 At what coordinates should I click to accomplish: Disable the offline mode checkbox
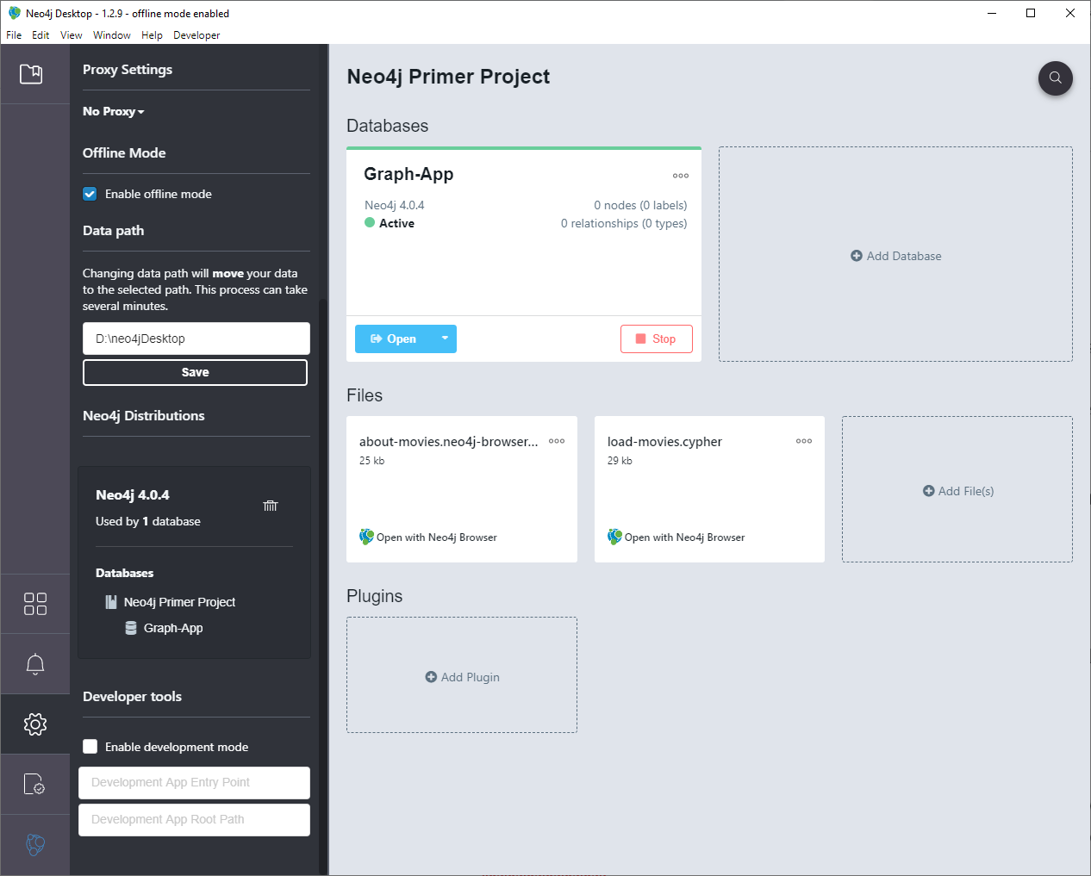(x=90, y=194)
